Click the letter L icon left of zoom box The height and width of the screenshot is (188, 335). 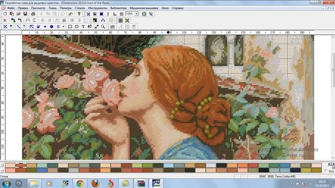point(115,14)
